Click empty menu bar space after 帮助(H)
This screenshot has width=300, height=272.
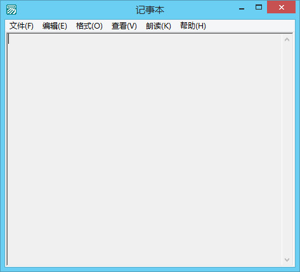251,26
